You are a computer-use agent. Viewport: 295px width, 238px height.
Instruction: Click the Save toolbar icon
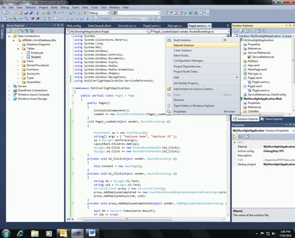(x=26, y=13)
